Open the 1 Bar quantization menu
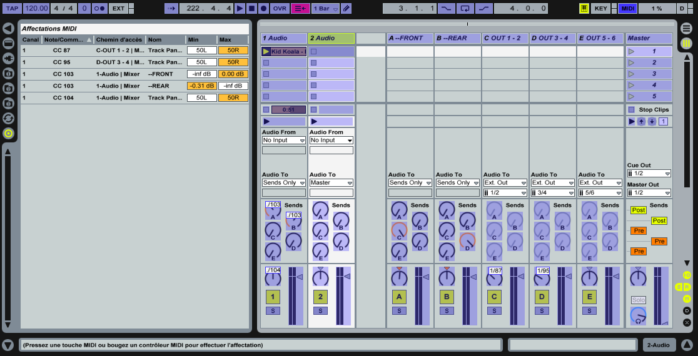The height and width of the screenshot is (356, 698). (x=325, y=8)
